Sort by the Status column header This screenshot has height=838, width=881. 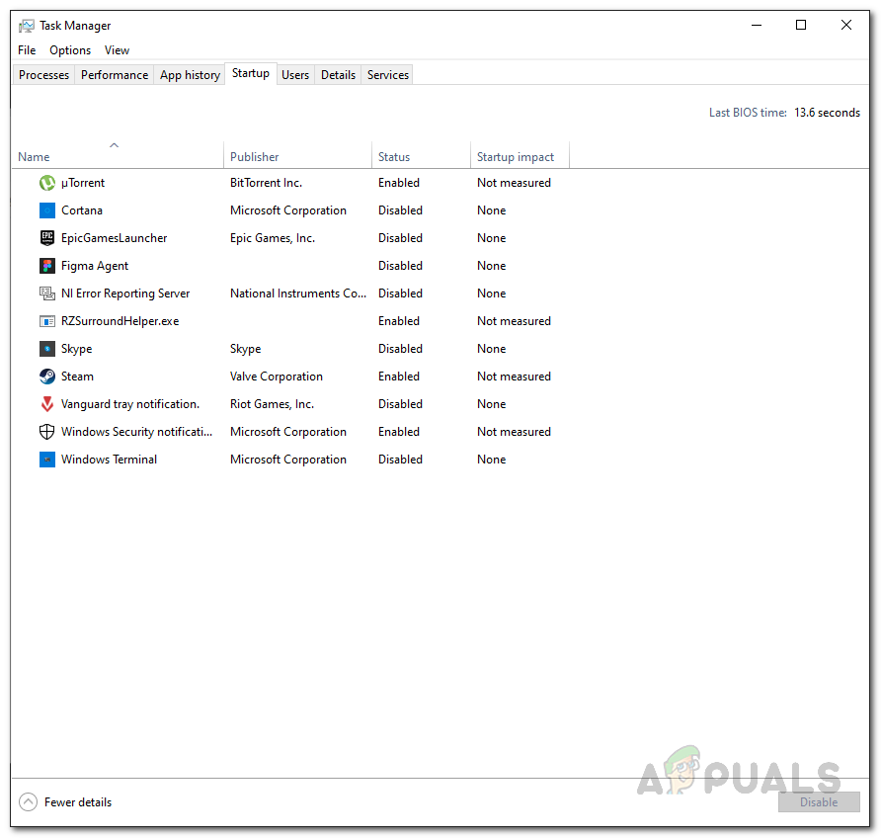point(421,156)
